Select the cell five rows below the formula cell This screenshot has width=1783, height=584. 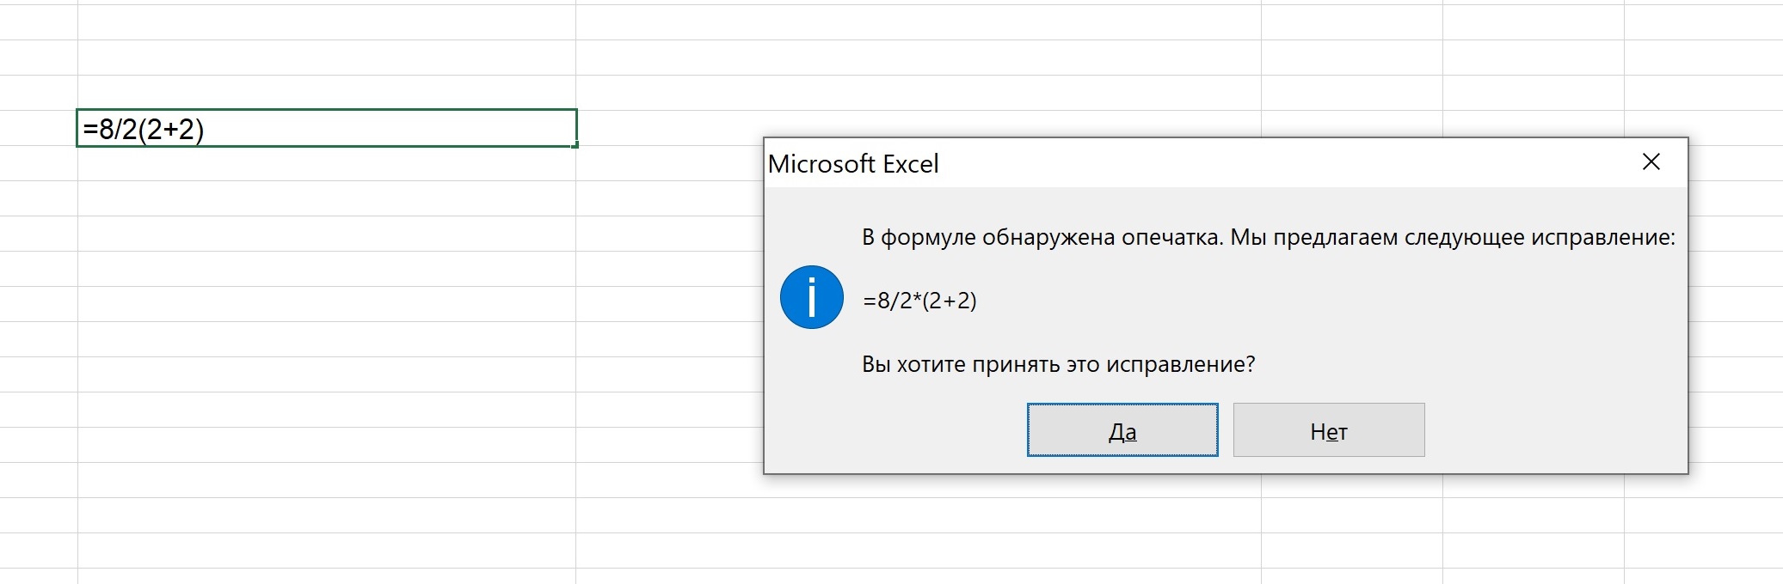point(326,304)
